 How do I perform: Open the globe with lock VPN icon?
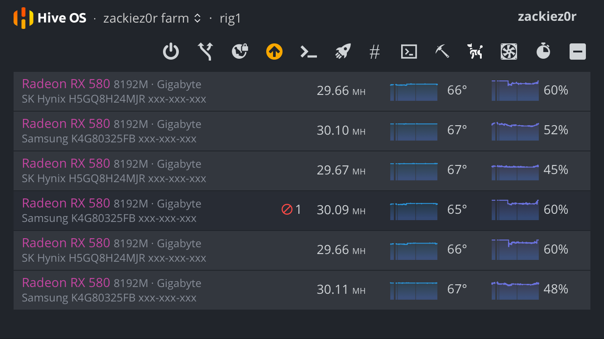(x=240, y=52)
